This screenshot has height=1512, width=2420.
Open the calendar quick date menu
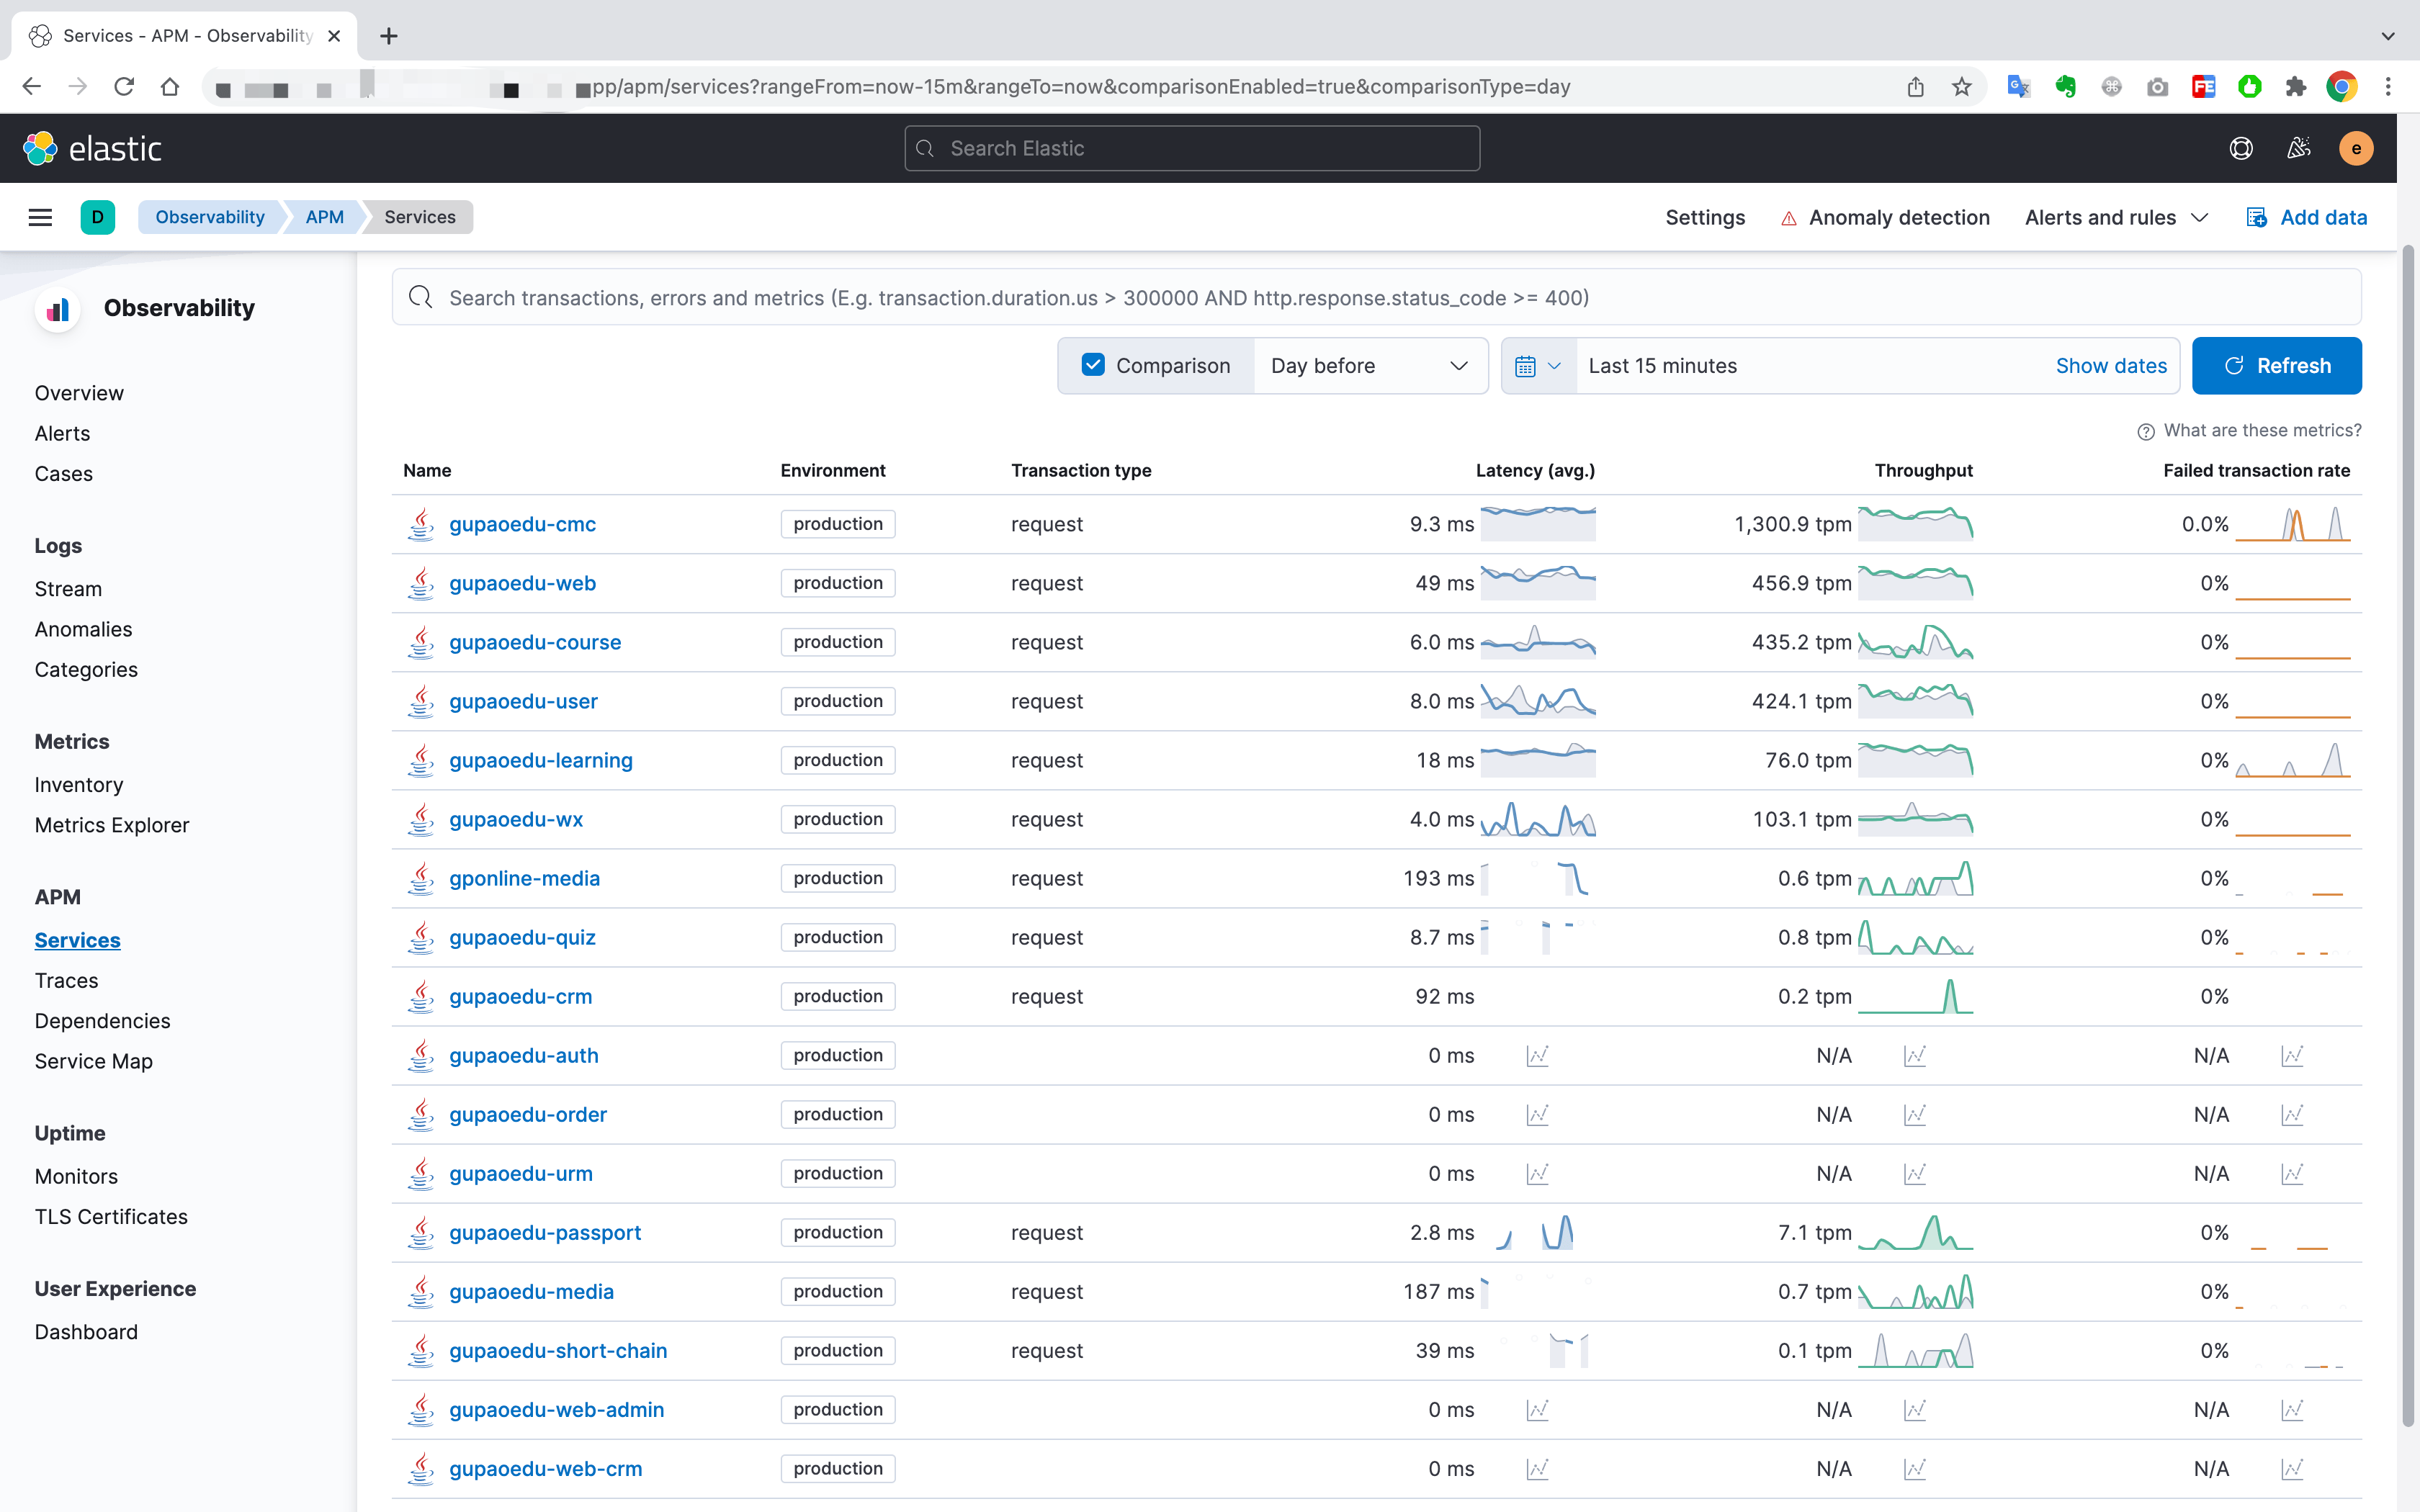[x=1538, y=366]
